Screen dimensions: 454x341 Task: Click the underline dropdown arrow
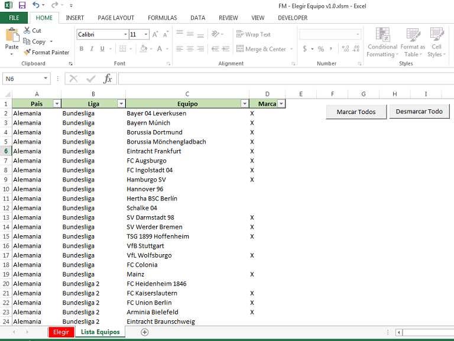[111, 49]
